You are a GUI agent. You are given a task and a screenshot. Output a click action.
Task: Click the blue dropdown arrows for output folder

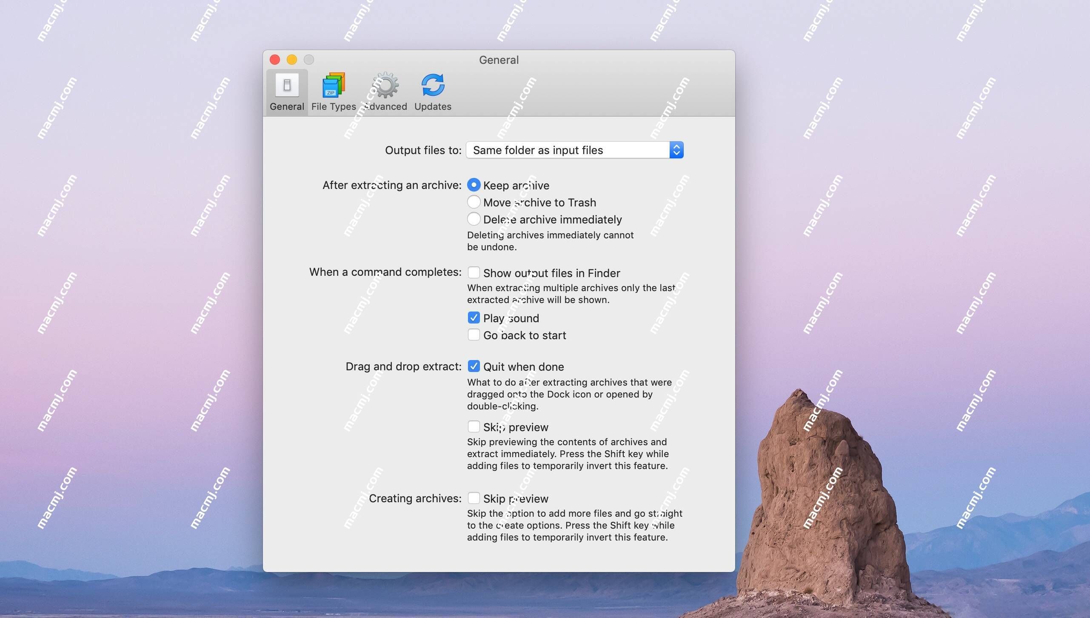click(676, 150)
